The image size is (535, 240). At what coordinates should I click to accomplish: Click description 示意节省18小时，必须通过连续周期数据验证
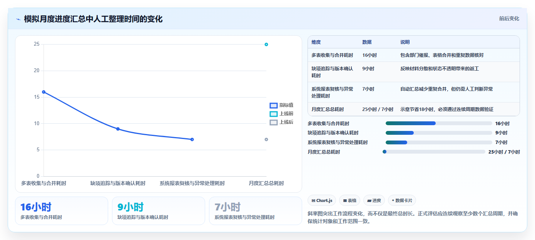point(447,109)
